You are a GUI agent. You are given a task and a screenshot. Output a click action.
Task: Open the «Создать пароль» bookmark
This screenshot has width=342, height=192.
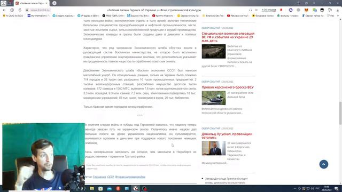(x=64, y=15)
